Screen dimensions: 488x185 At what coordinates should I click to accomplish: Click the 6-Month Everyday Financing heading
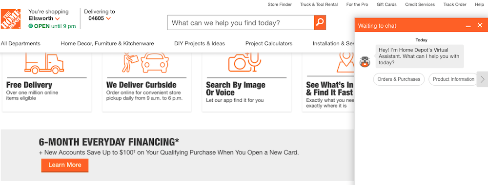coord(109,142)
